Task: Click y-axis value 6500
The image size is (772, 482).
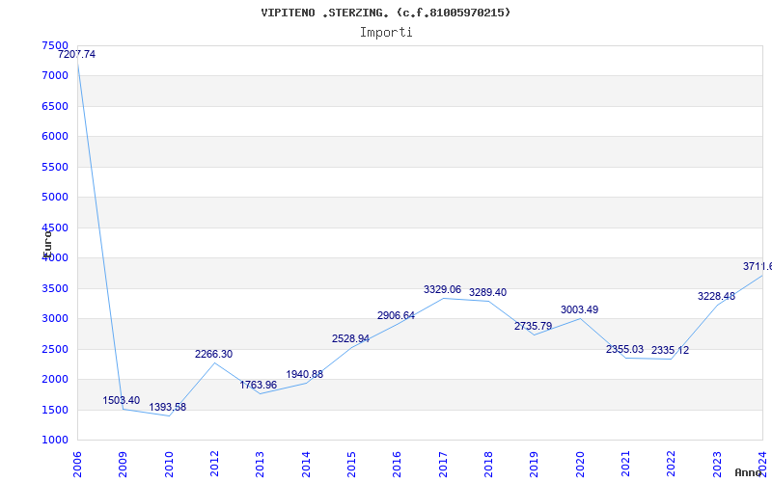Action: point(55,106)
